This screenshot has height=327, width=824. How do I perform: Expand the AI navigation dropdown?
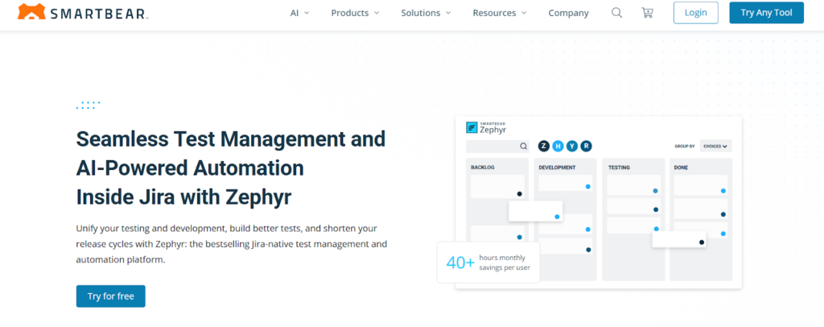(x=299, y=13)
